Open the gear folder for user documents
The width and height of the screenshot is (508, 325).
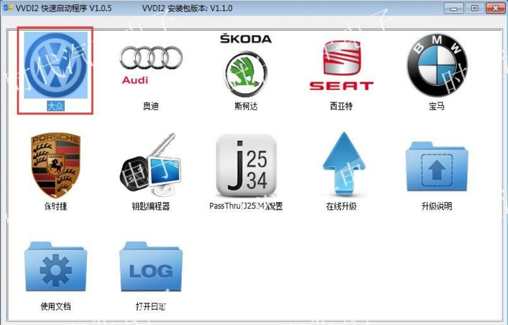56,266
